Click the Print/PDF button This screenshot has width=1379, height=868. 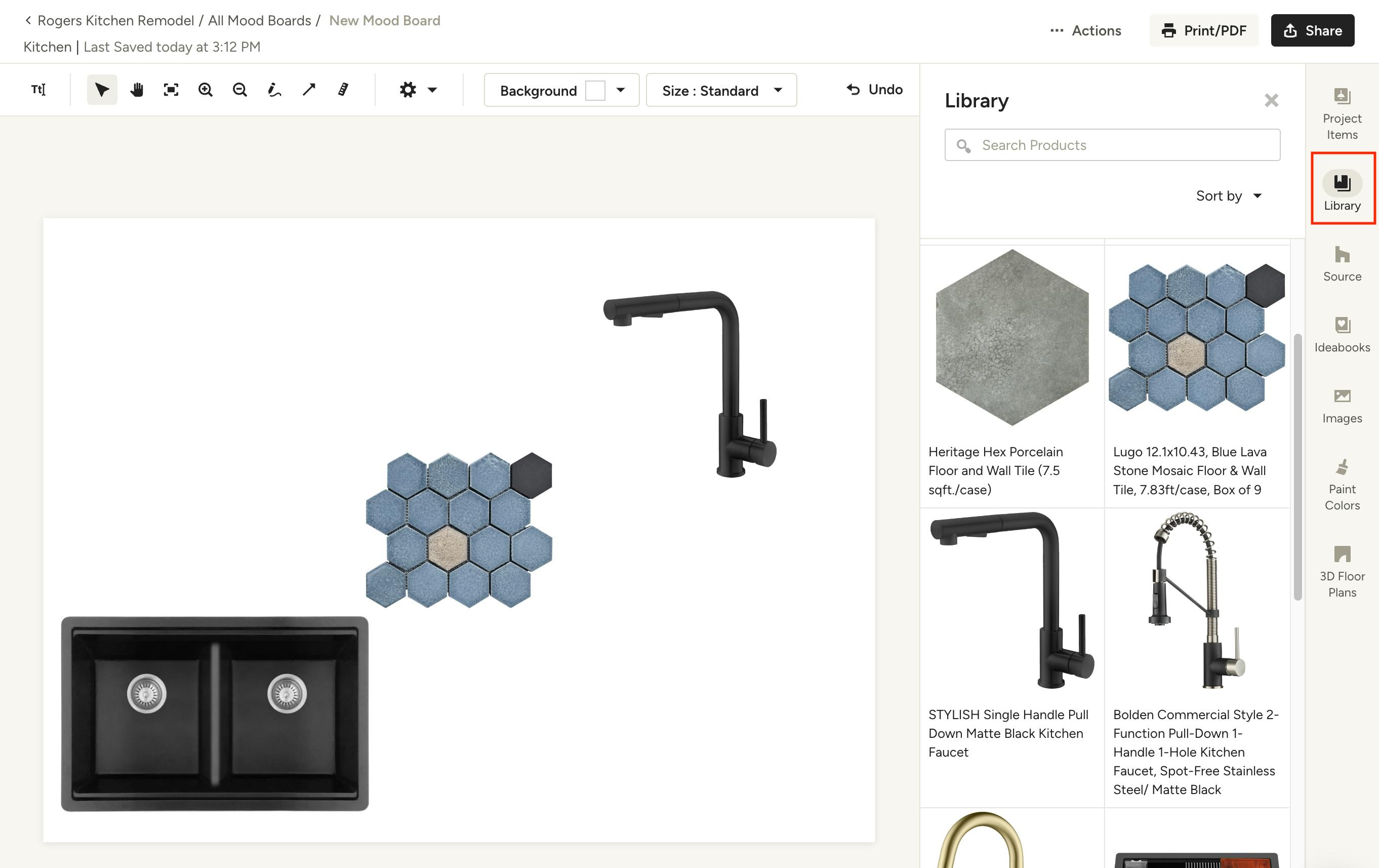point(1203,30)
